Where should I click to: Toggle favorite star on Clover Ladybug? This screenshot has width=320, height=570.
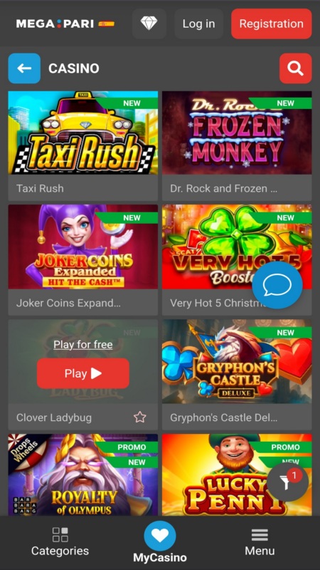coord(139,417)
